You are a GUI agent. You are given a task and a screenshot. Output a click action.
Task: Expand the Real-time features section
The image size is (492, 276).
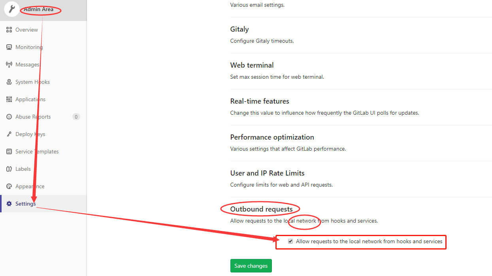click(260, 101)
